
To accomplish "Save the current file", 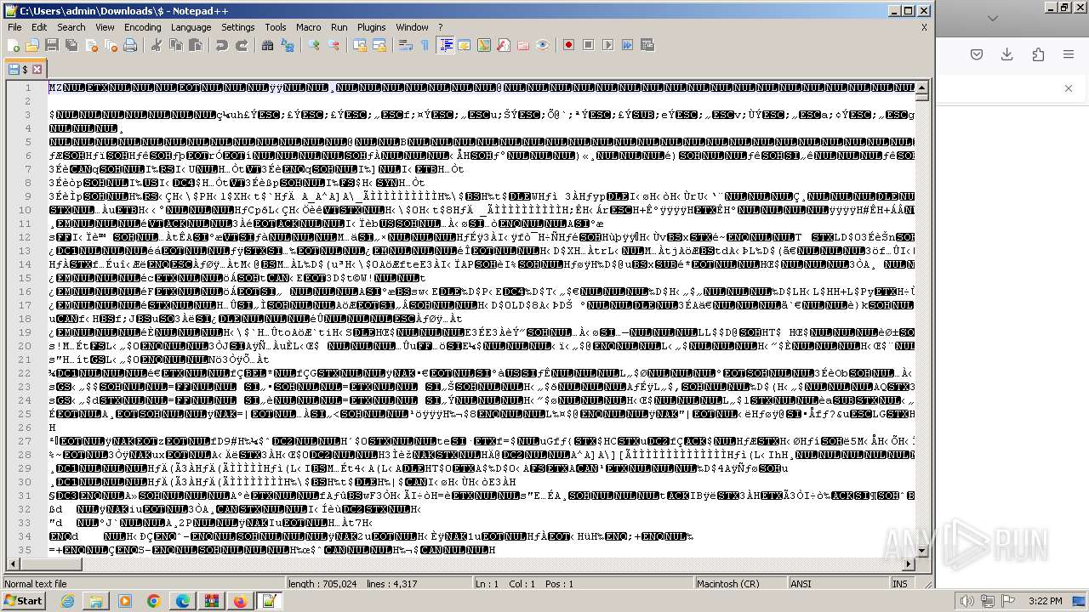I will click(52, 45).
